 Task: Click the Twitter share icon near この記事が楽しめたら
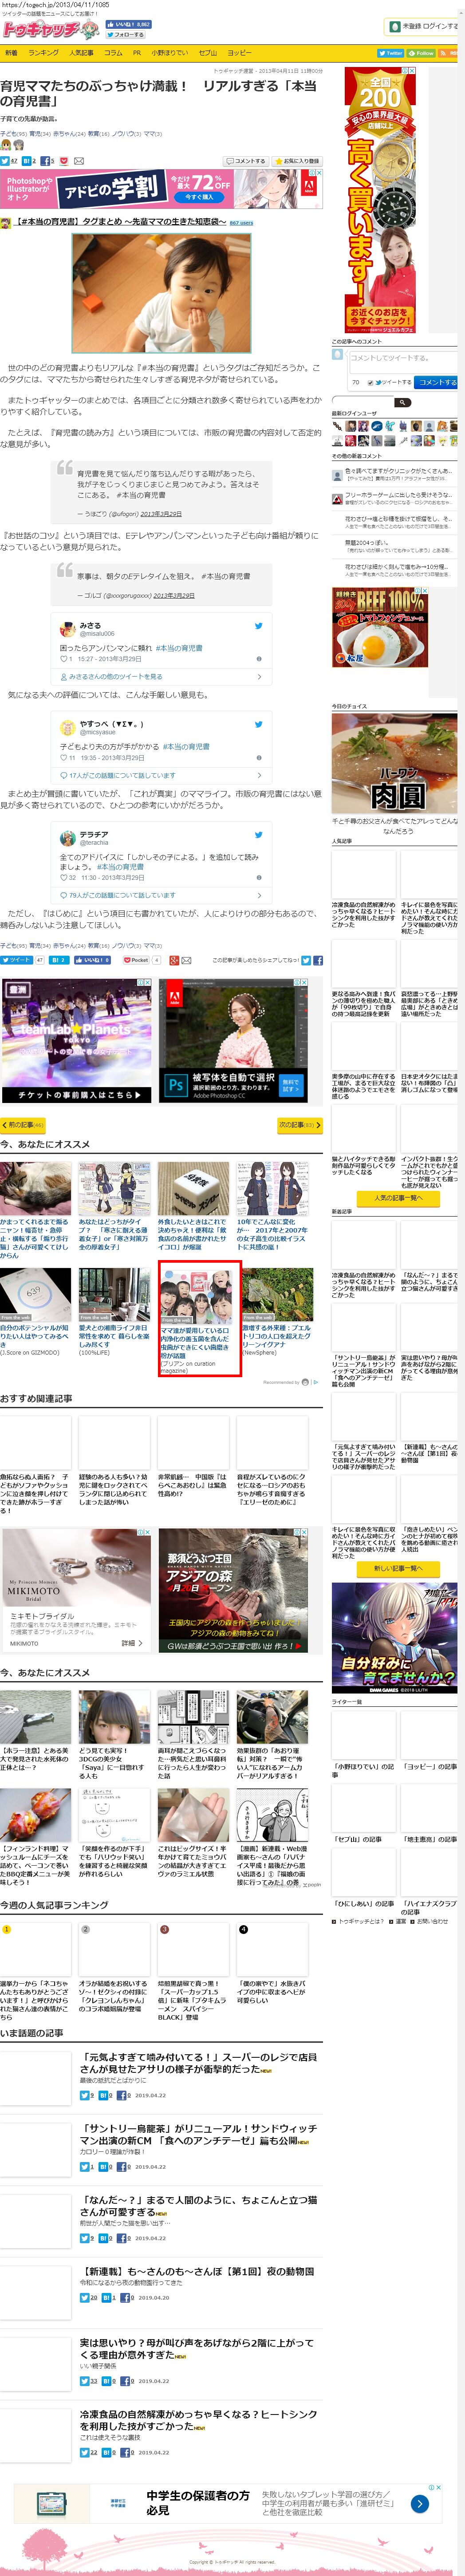(x=306, y=961)
